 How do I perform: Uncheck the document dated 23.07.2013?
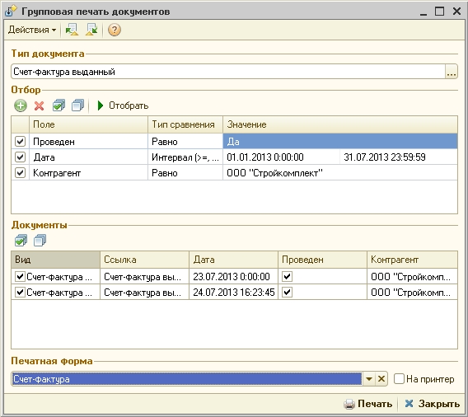point(20,277)
